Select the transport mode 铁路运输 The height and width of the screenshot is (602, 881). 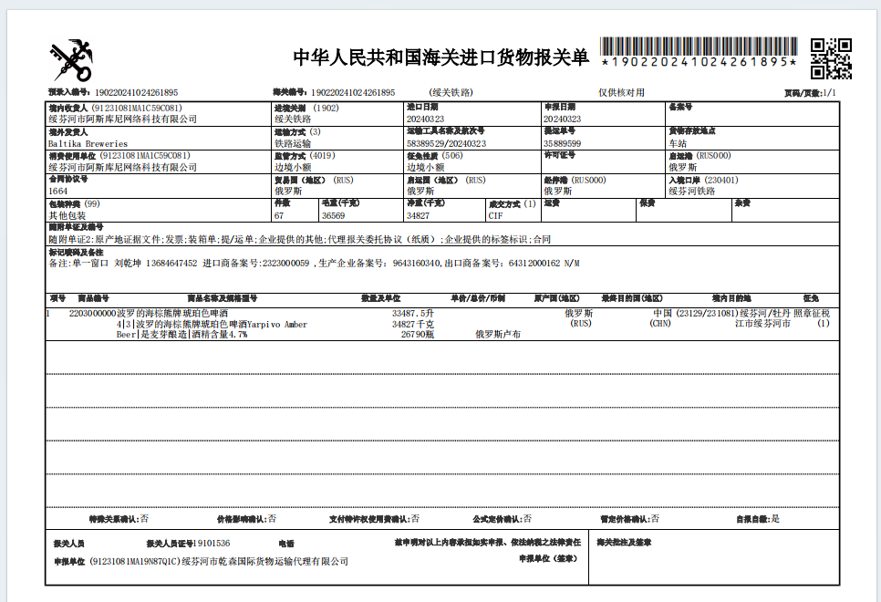click(293, 143)
